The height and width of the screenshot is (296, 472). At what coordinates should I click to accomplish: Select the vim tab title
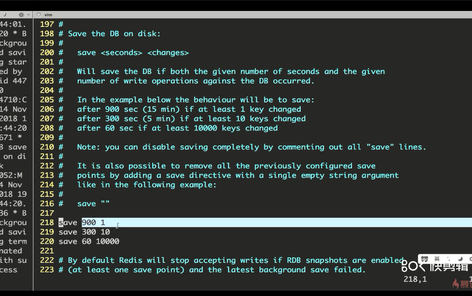[x=48, y=15]
